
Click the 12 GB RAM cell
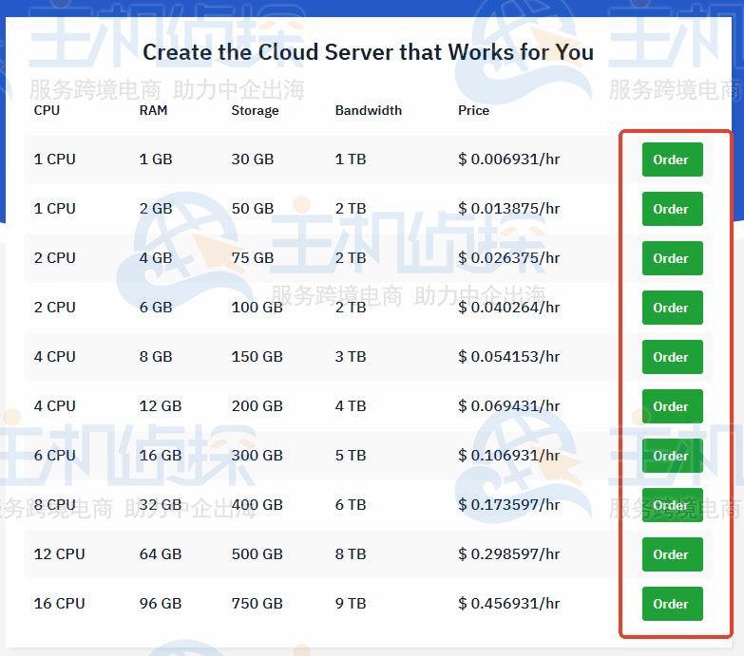pyautogui.click(x=161, y=405)
